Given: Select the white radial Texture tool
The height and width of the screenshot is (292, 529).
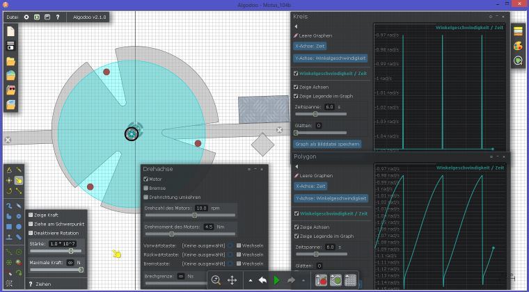Looking at the screenshot, I should [9, 283].
